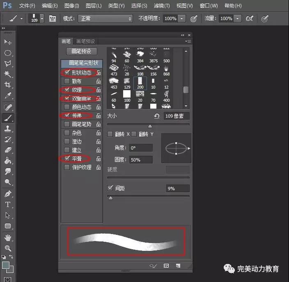Toggle the 间距 spacing checkbox
The image size is (289, 282).
click(x=110, y=188)
